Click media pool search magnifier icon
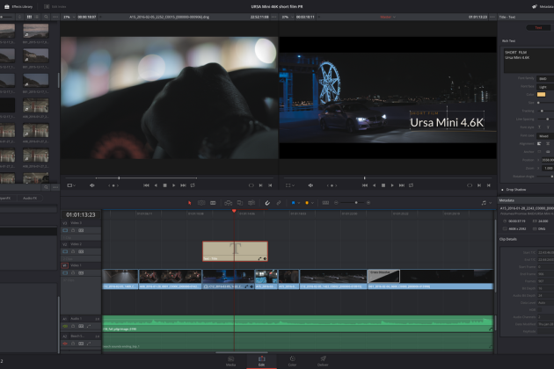The width and height of the screenshot is (554, 369). [x=46, y=17]
